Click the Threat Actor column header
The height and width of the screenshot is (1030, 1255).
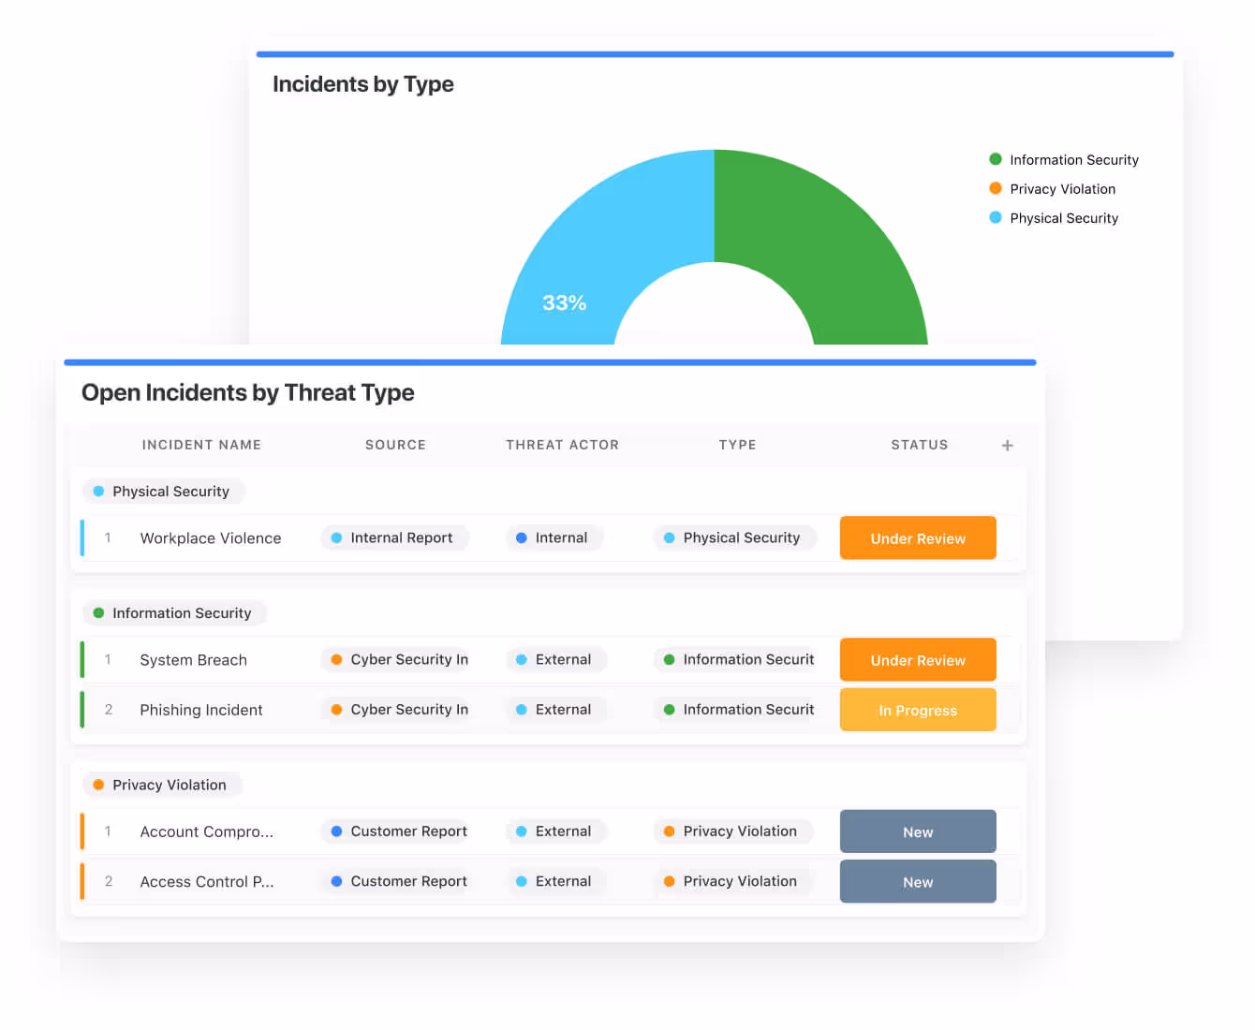562,445
